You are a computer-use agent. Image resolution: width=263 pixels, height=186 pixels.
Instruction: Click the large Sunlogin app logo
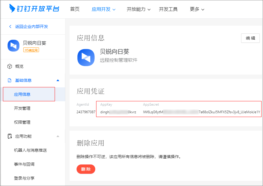tap(86, 57)
